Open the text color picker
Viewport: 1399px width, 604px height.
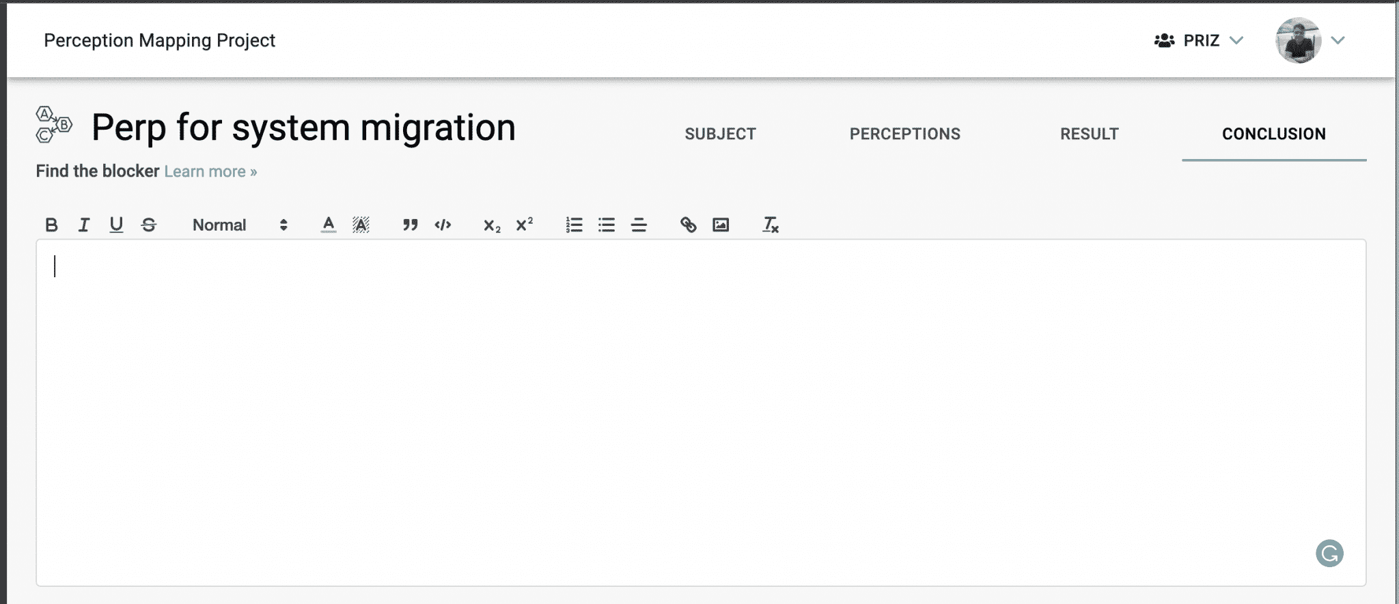[329, 225]
